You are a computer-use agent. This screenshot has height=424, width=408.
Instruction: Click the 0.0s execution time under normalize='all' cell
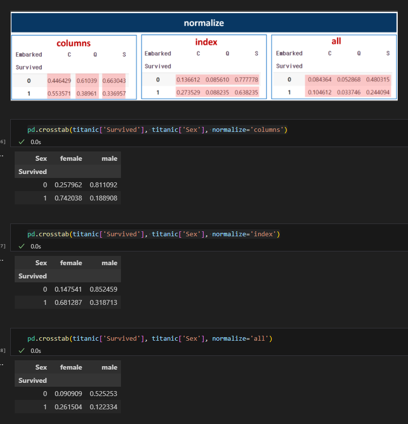36,351
